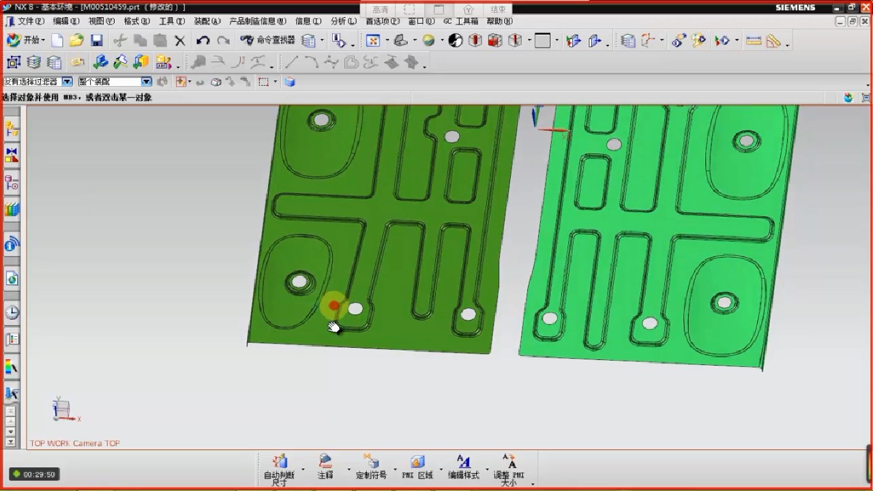The image size is (873, 491).
Task: Open the 文件 (File) menu
Action: tap(30, 21)
